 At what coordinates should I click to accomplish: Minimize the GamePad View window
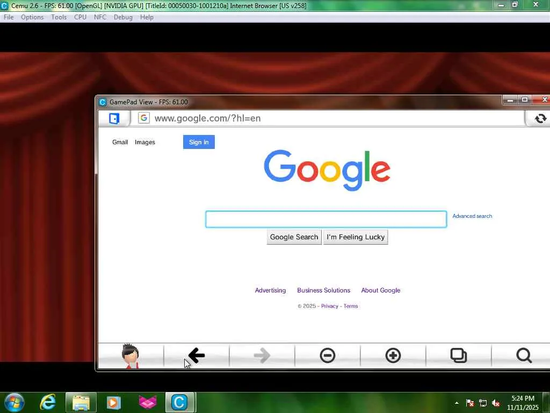510,101
